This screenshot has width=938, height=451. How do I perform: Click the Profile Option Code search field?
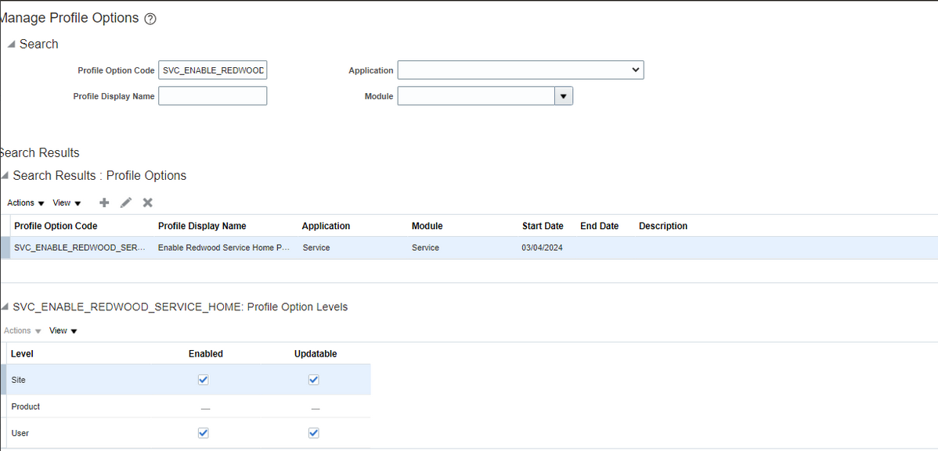(212, 70)
